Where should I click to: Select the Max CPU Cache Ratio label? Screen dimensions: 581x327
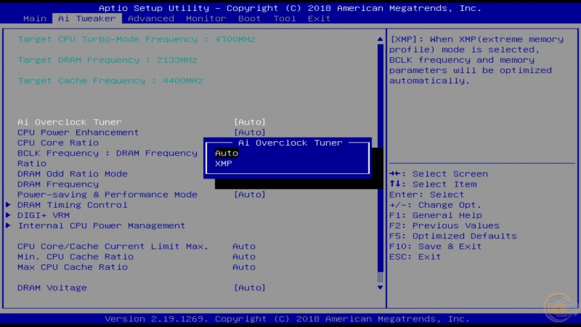click(73, 267)
